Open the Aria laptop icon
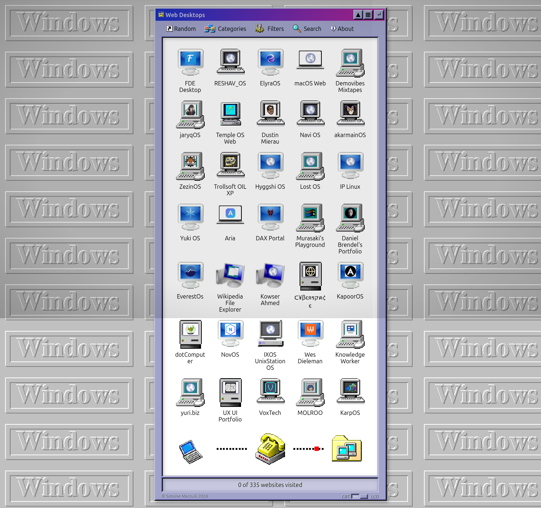Image resolution: width=541 pixels, height=508 pixels. coord(230,215)
